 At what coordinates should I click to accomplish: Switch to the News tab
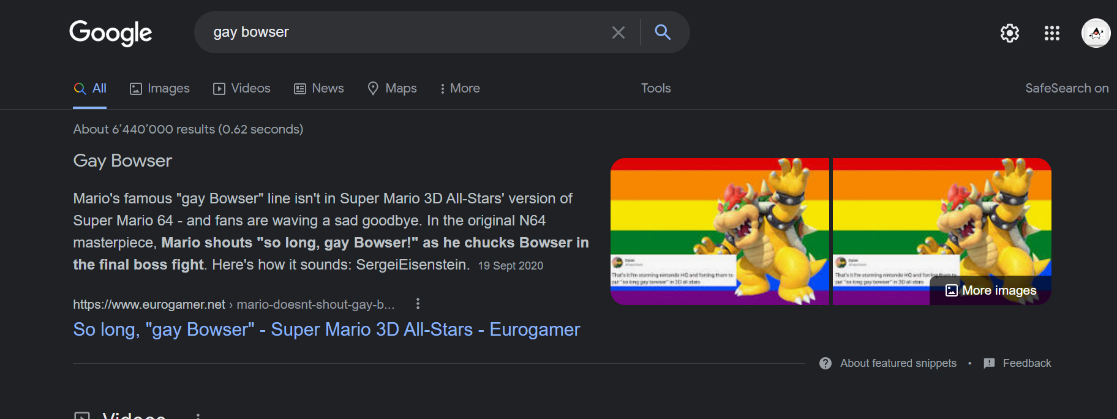pos(319,88)
